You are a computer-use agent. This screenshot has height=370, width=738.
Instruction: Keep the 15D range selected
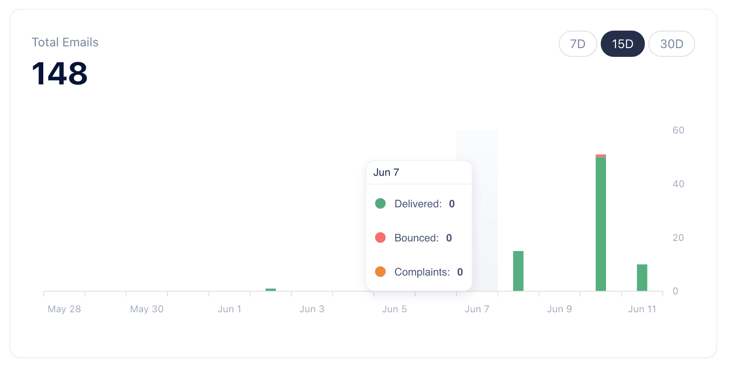[623, 44]
